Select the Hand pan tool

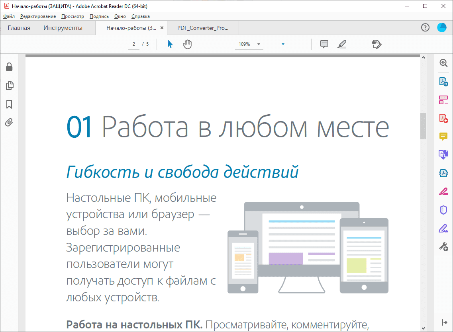click(187, 44)
